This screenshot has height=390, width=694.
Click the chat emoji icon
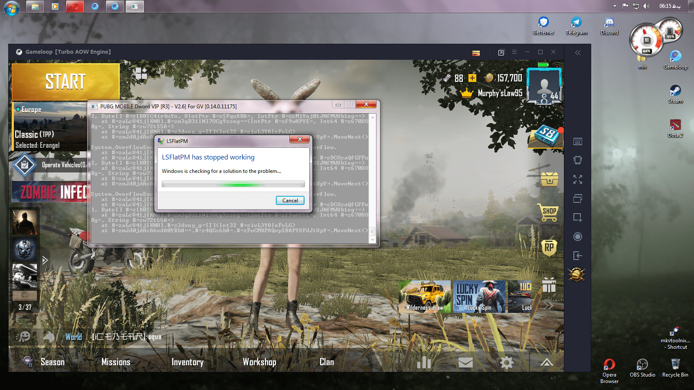point(24,337)
